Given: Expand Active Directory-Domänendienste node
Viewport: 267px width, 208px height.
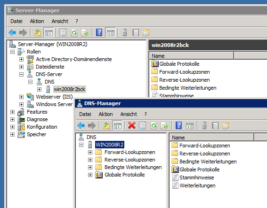Looking at the screenshot, I should pyautogui.click(x=21, y=59).
